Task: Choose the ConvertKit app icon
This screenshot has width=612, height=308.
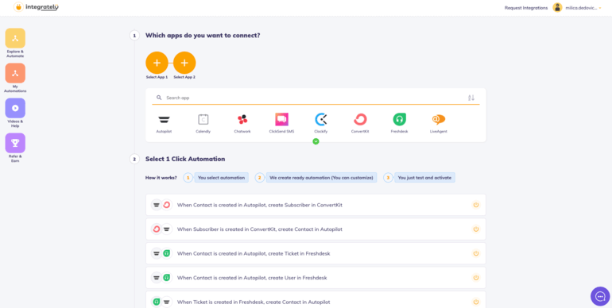Action: coord(360,120)
